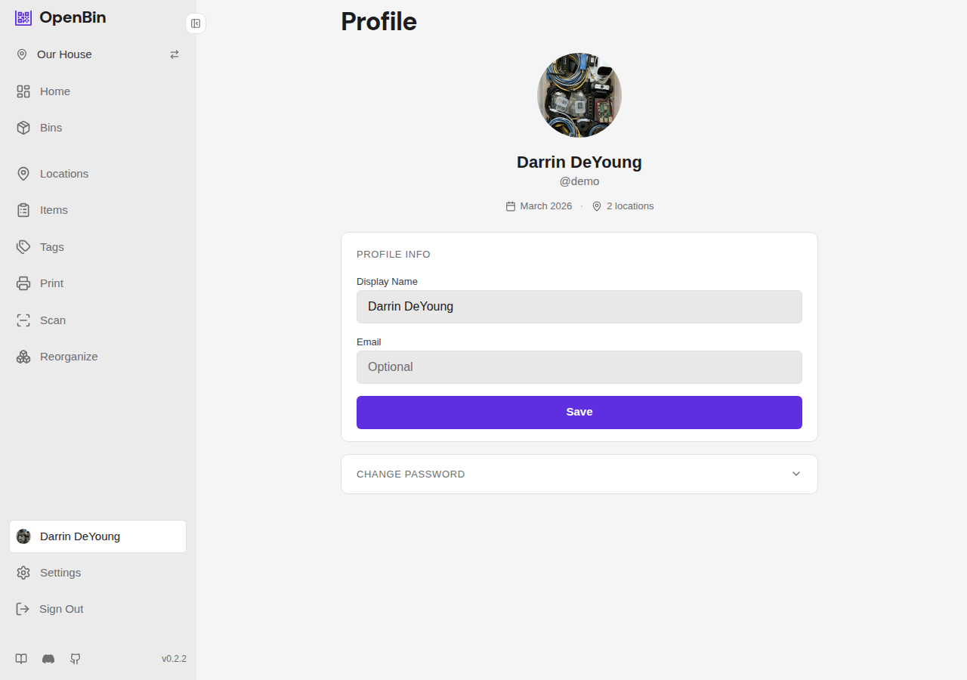This screenshot has height=680, width=967.
Task: Expand the Change Password section
Action: coord(579,474)
